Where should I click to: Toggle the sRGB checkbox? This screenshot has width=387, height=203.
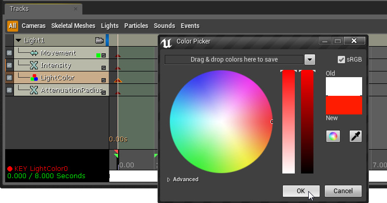(341, 60)
